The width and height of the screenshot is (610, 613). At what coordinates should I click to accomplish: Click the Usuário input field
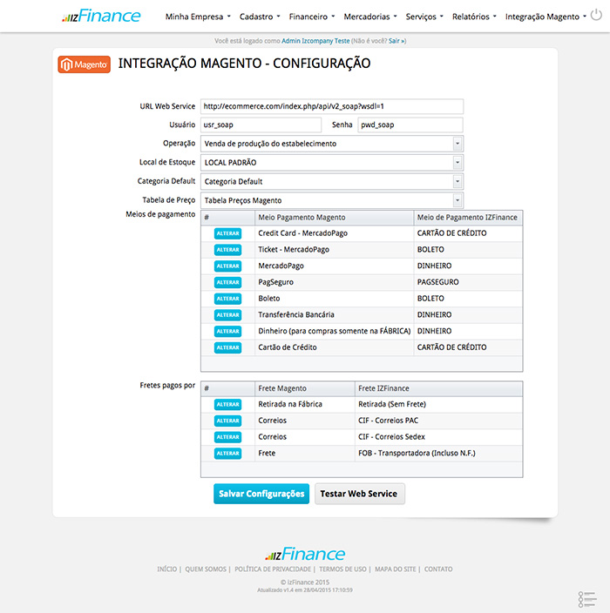261,125
